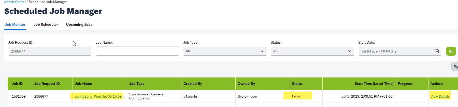The width and height of the screenshot is (458, 107).
Task: Switch to the Job Scheduler tab
Action: 46,24
